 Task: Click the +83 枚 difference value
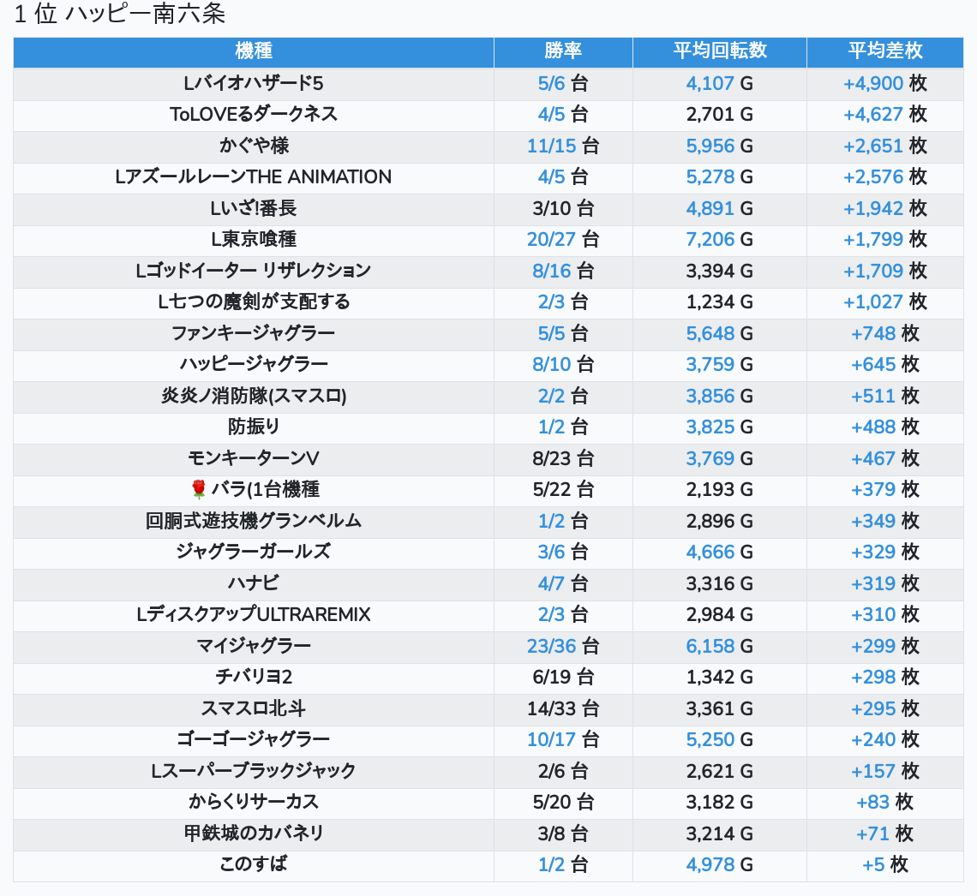tap(884, 802)
